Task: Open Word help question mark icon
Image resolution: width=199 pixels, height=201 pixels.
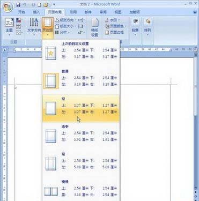Action: [x=195, y=12]
